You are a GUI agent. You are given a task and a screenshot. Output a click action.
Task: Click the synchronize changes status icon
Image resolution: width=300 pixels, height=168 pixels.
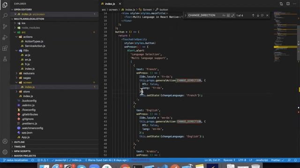click(33, 160)
